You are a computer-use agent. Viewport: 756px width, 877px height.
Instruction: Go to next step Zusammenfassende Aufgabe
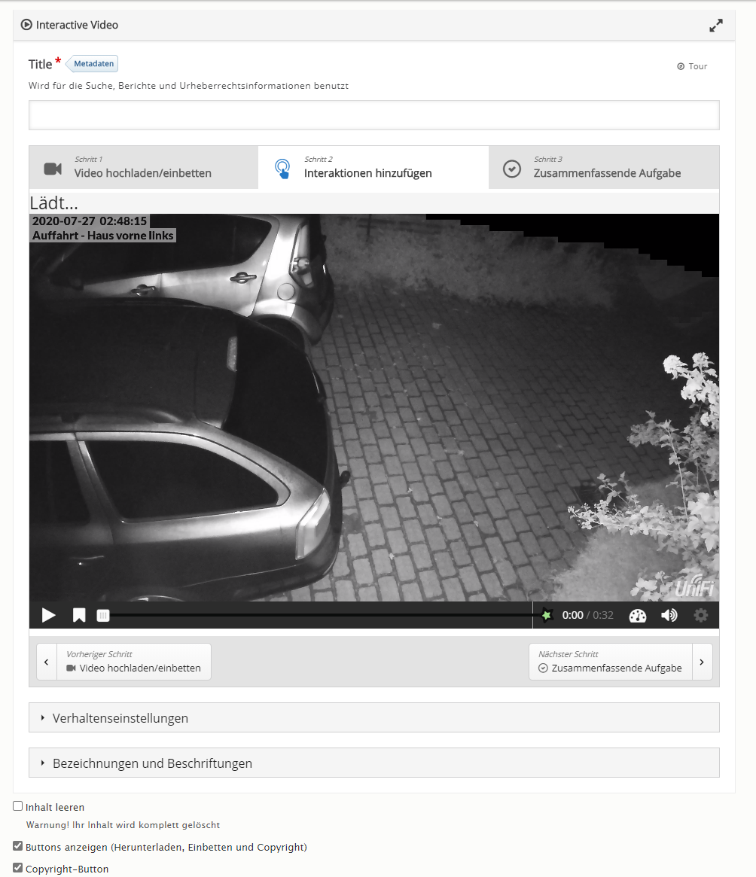pos(620,662)
